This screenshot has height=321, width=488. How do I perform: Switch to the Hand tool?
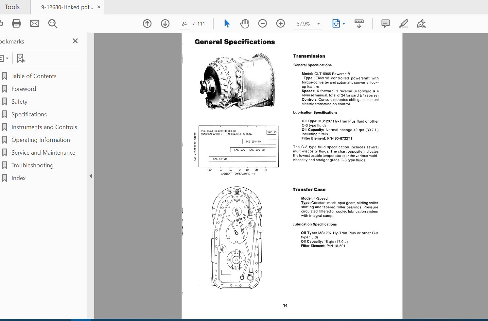pos(244,23)
